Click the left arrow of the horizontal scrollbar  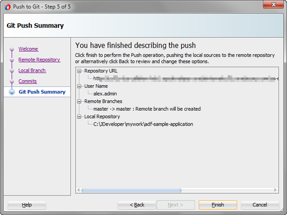pos(79,190)
